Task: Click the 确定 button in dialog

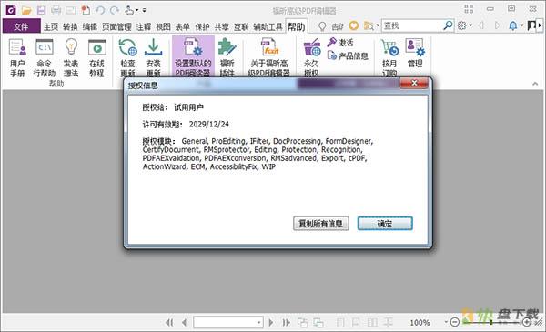Action: click(385, 224)
